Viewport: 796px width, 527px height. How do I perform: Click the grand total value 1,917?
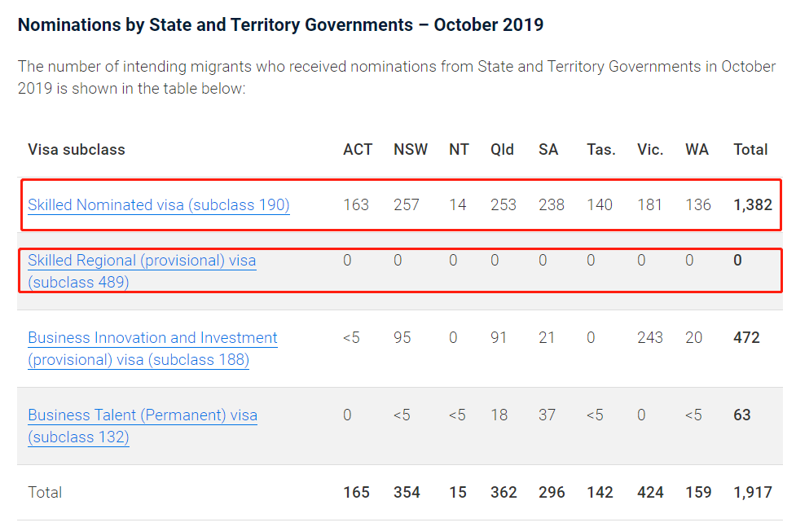(752, 493)
